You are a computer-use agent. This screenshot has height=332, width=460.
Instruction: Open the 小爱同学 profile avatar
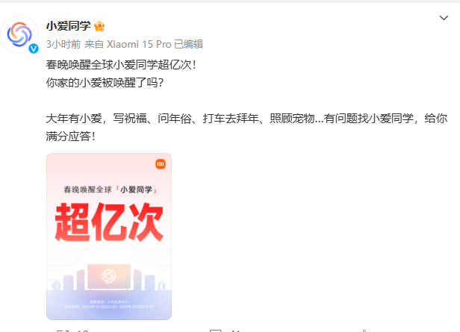coord(19,34)
